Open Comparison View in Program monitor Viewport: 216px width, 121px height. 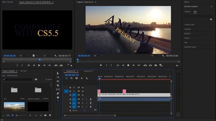click(x=161, y=66)
